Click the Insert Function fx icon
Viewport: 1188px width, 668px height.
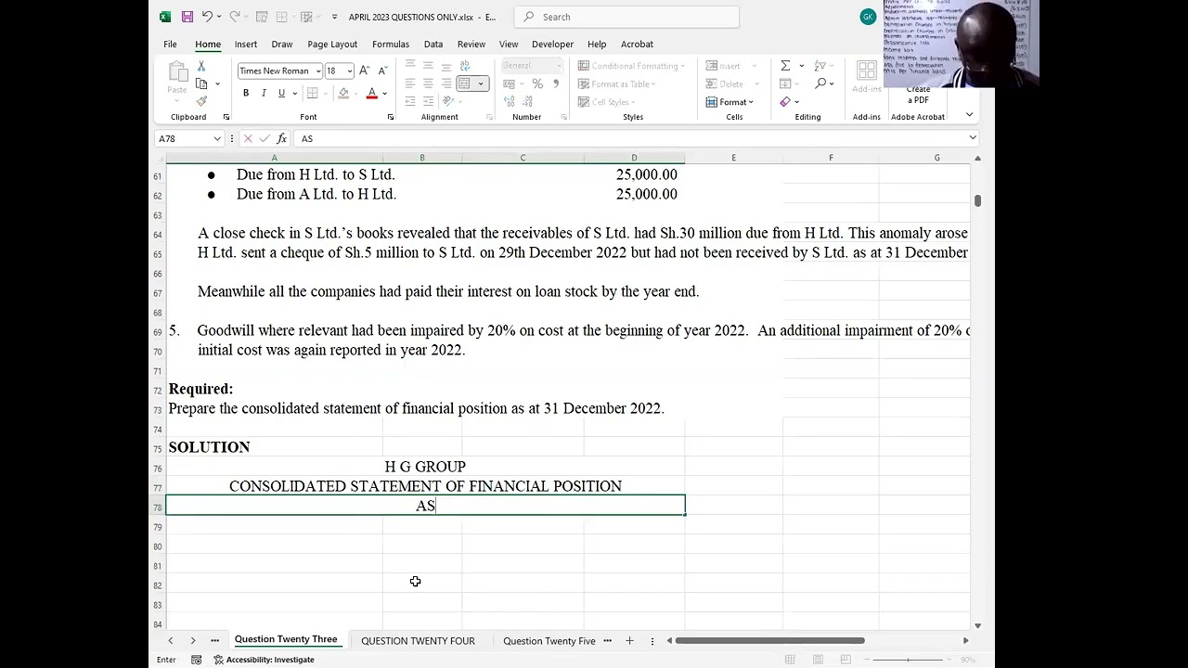(281, 138)
